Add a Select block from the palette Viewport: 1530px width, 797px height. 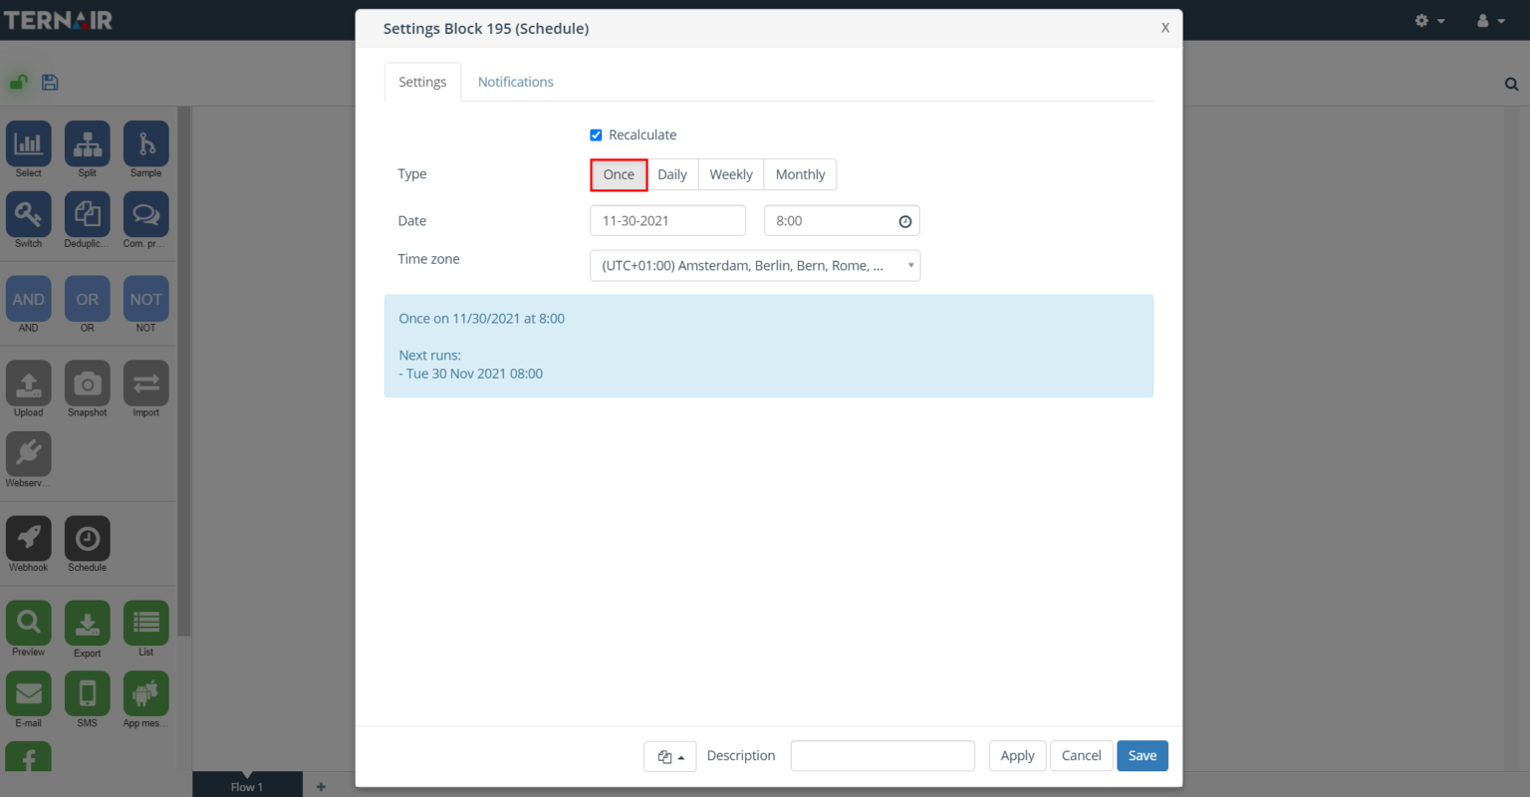point(29,143)
